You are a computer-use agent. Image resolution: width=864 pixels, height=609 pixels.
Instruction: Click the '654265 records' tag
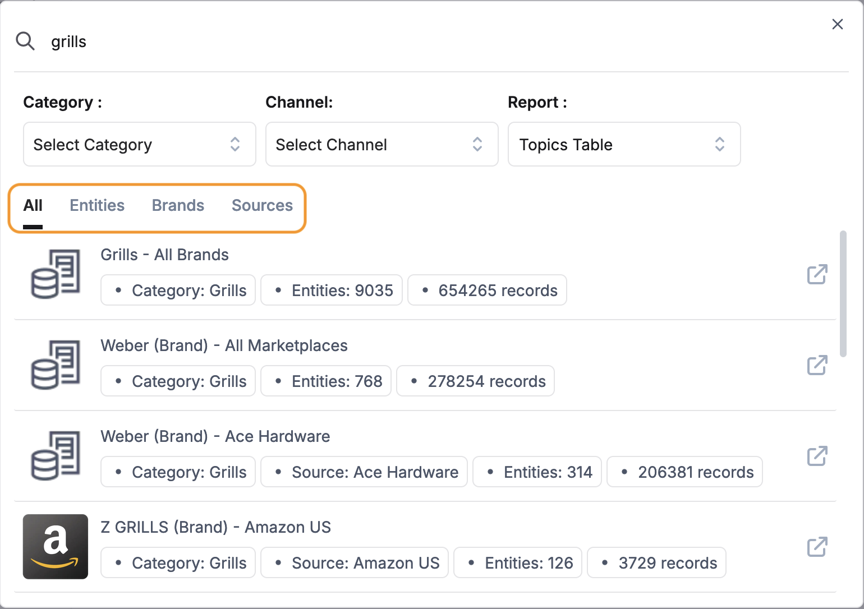point(487,290)
